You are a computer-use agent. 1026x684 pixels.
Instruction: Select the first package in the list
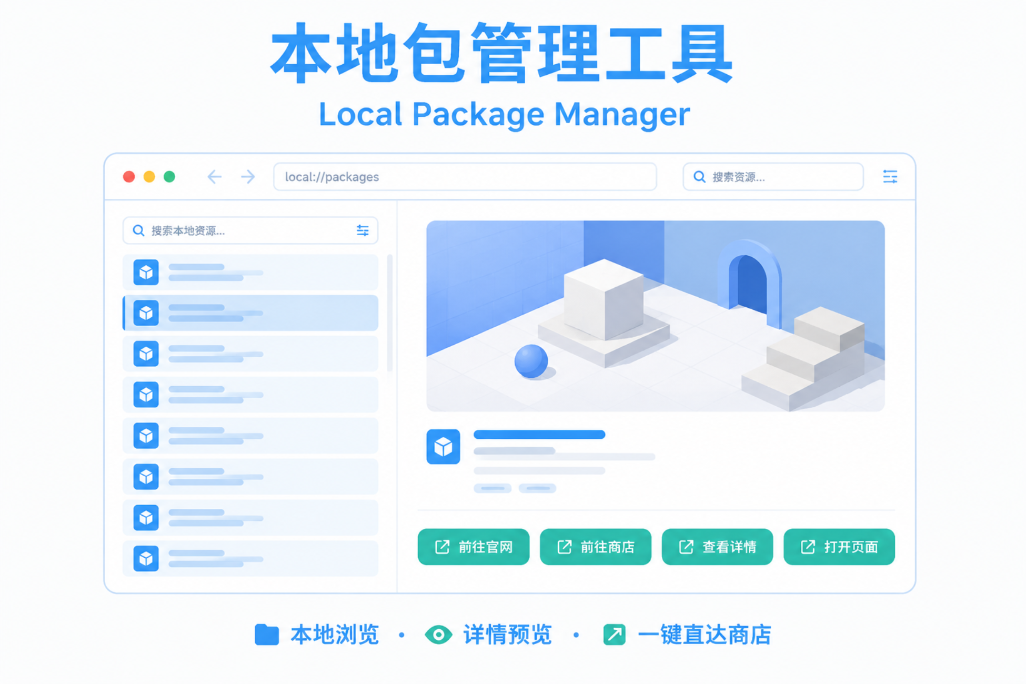click(x=250, y=272)
